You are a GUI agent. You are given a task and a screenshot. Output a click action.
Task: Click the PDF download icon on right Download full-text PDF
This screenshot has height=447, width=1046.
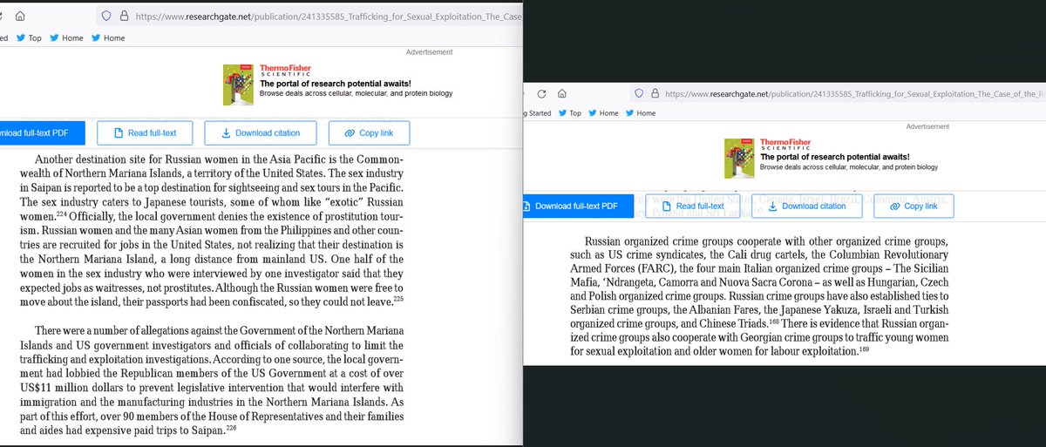point(526,207)
